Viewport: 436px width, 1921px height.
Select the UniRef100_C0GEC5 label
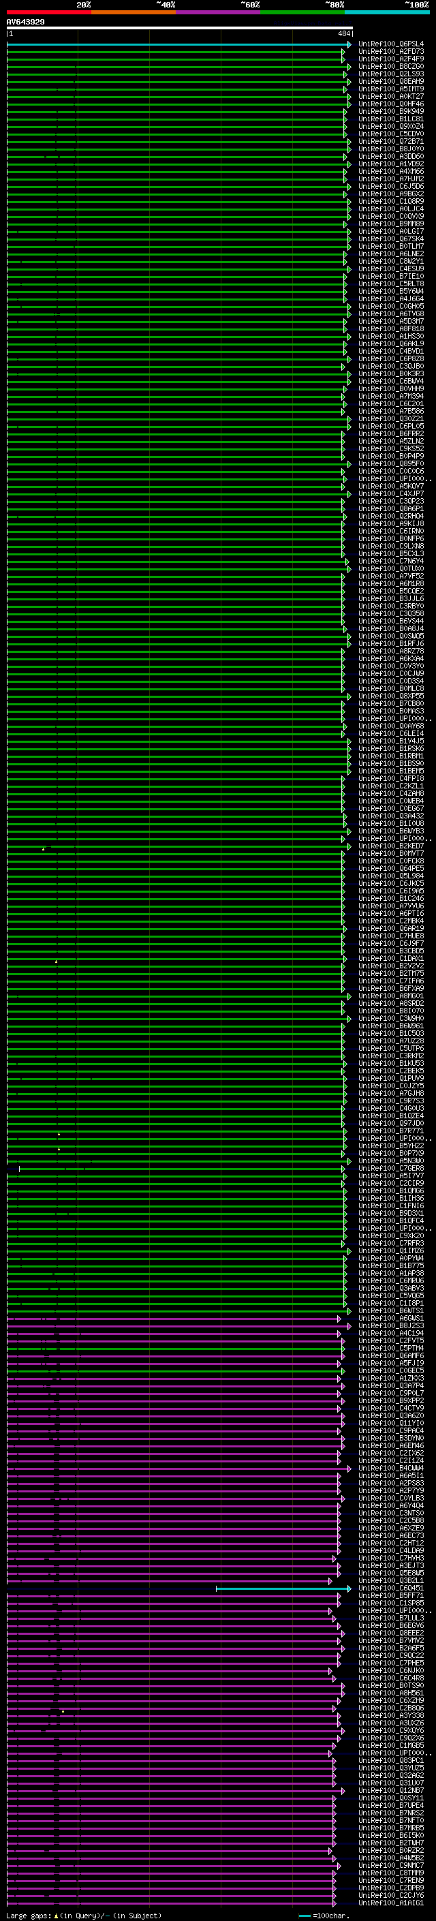coord(390,1371)
